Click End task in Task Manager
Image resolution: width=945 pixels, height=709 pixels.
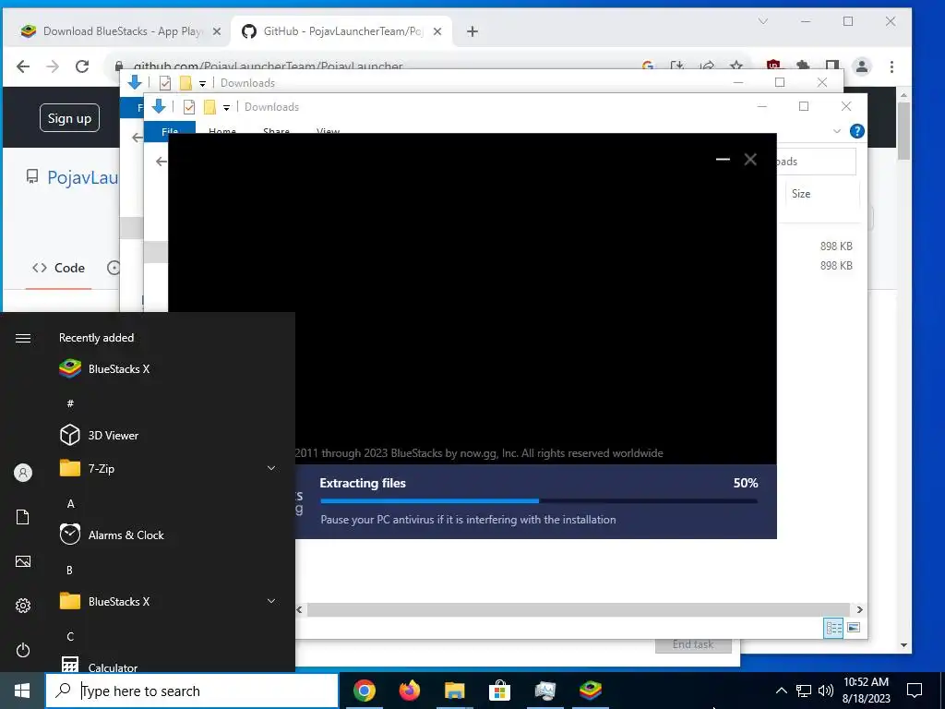point(693,645)
